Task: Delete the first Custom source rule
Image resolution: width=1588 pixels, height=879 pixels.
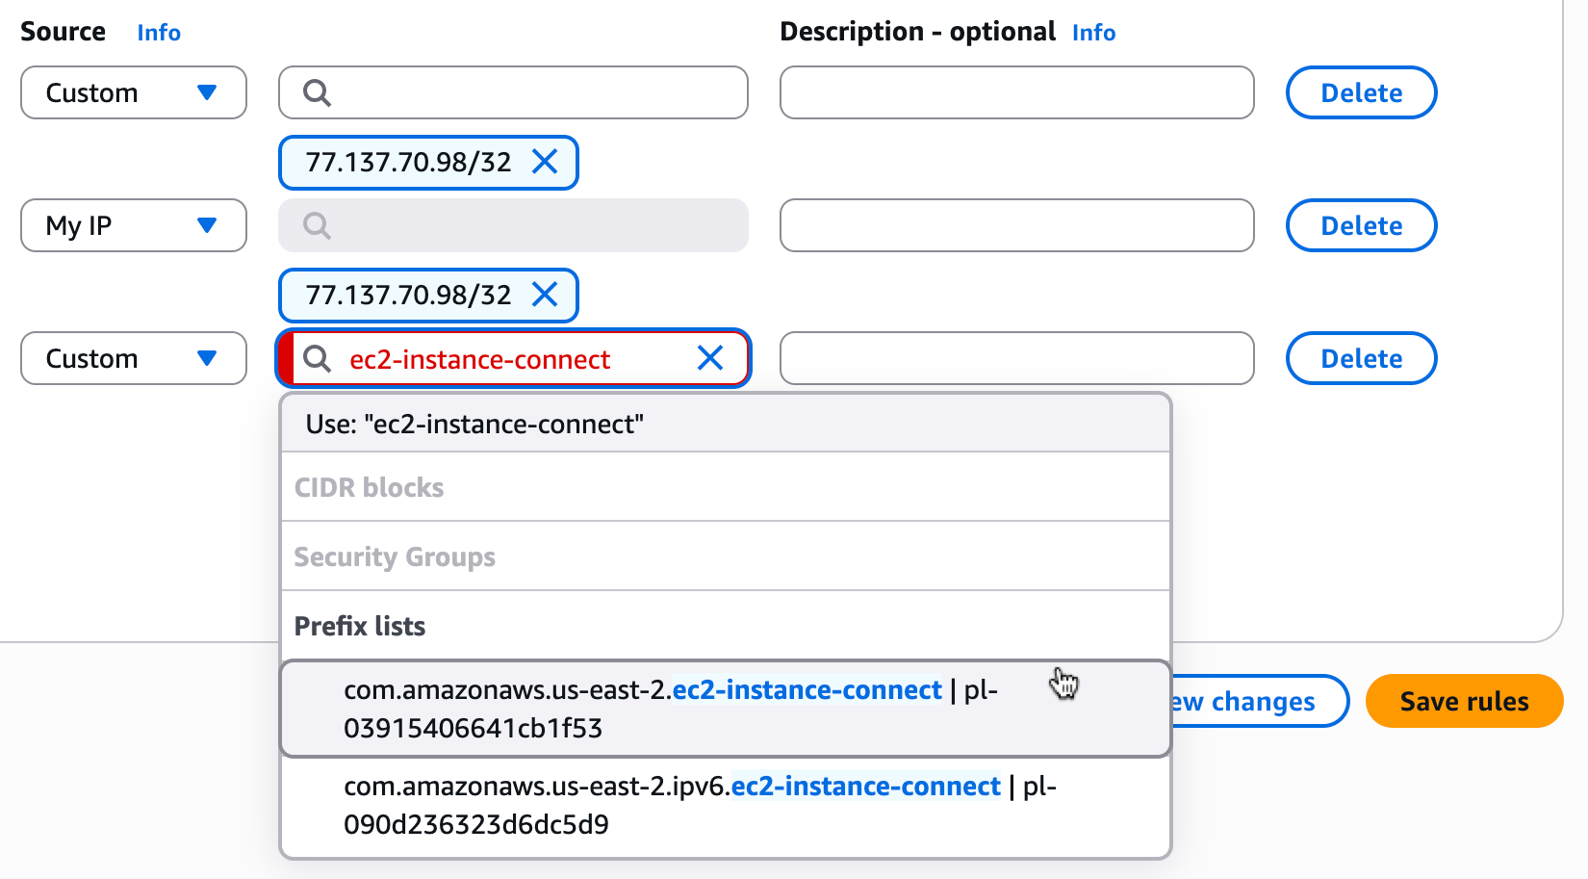Action: pos(1361,92)
